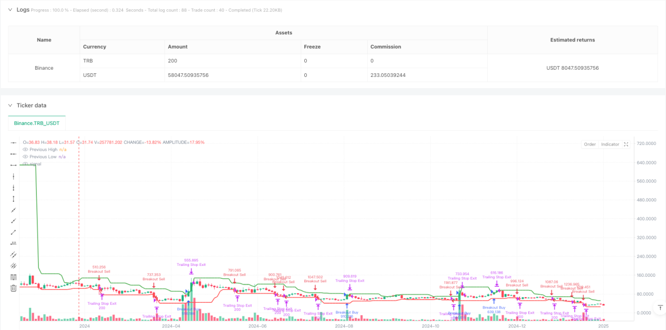This screenshot has width=666, height=330.
Task: Hide the Previous Low indicator
Action: point(26,157)
